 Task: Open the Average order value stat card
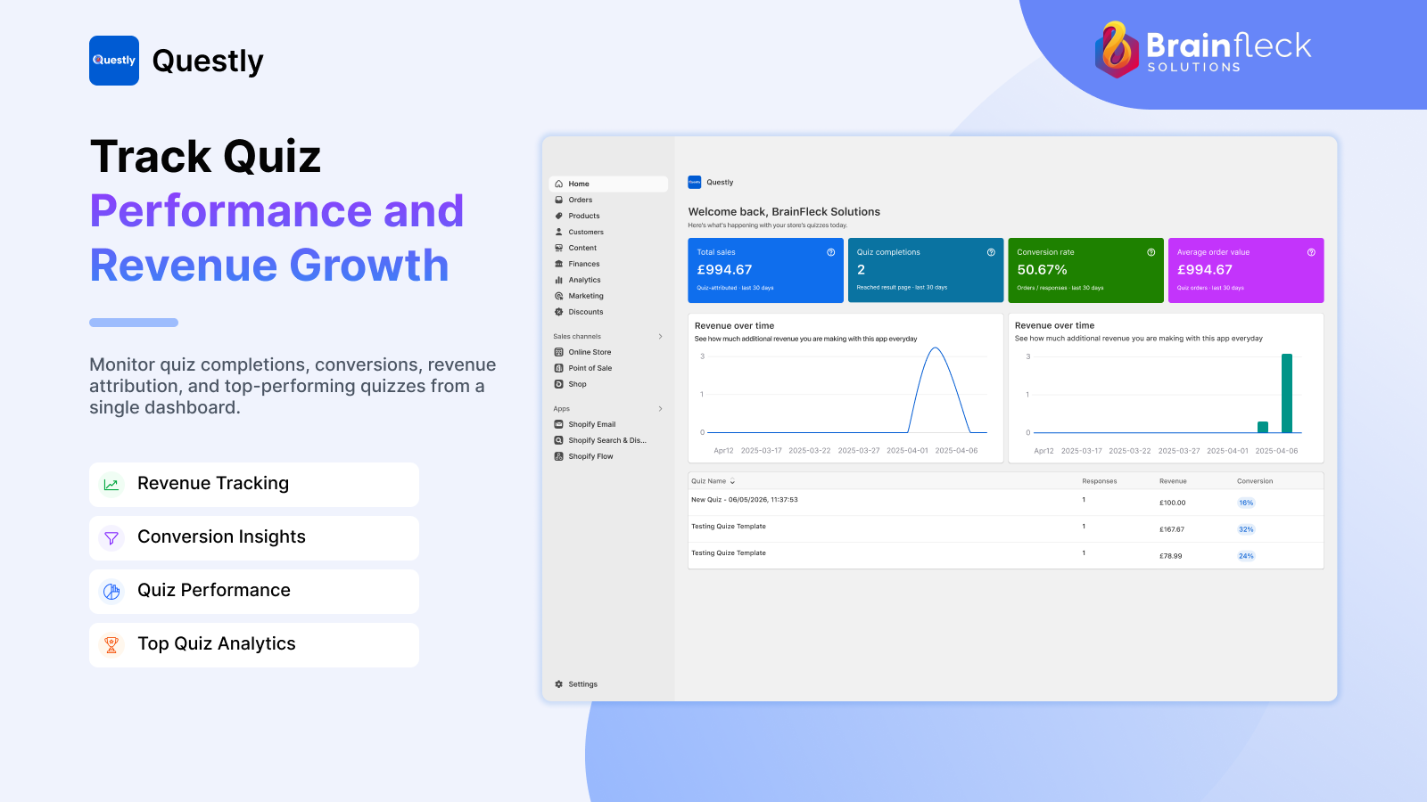[x=1246, y=270]
